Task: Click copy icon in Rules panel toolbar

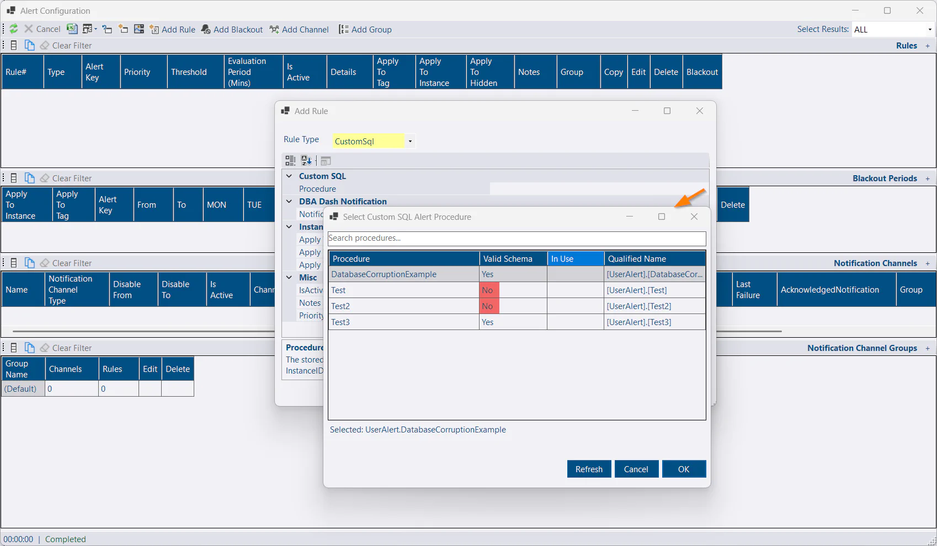Action: pyautogui.click(x=30, y=46)
